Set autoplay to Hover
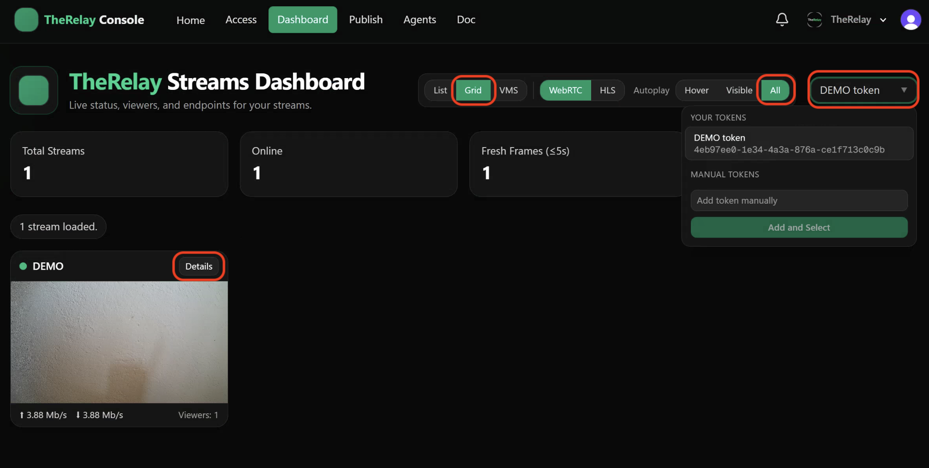The height and width of the screenshot is (468, 929). point(696,90)
